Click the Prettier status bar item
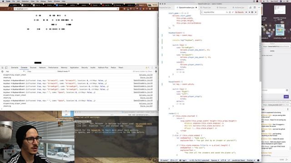The width and height of the screenshot is (291, 163). coord(251,160)
